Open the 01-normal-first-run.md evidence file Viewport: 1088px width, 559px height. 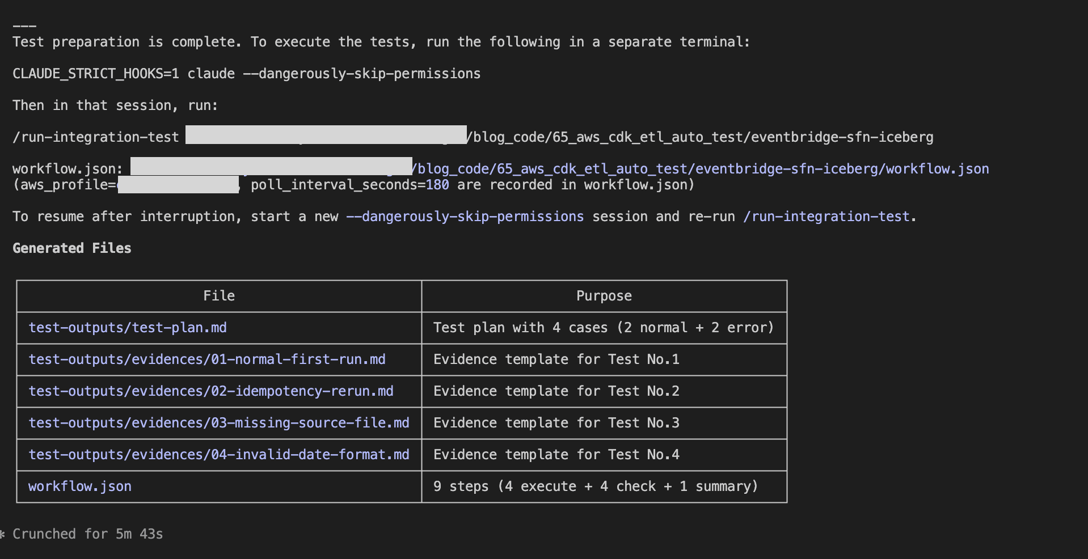(x=206, y=359)
